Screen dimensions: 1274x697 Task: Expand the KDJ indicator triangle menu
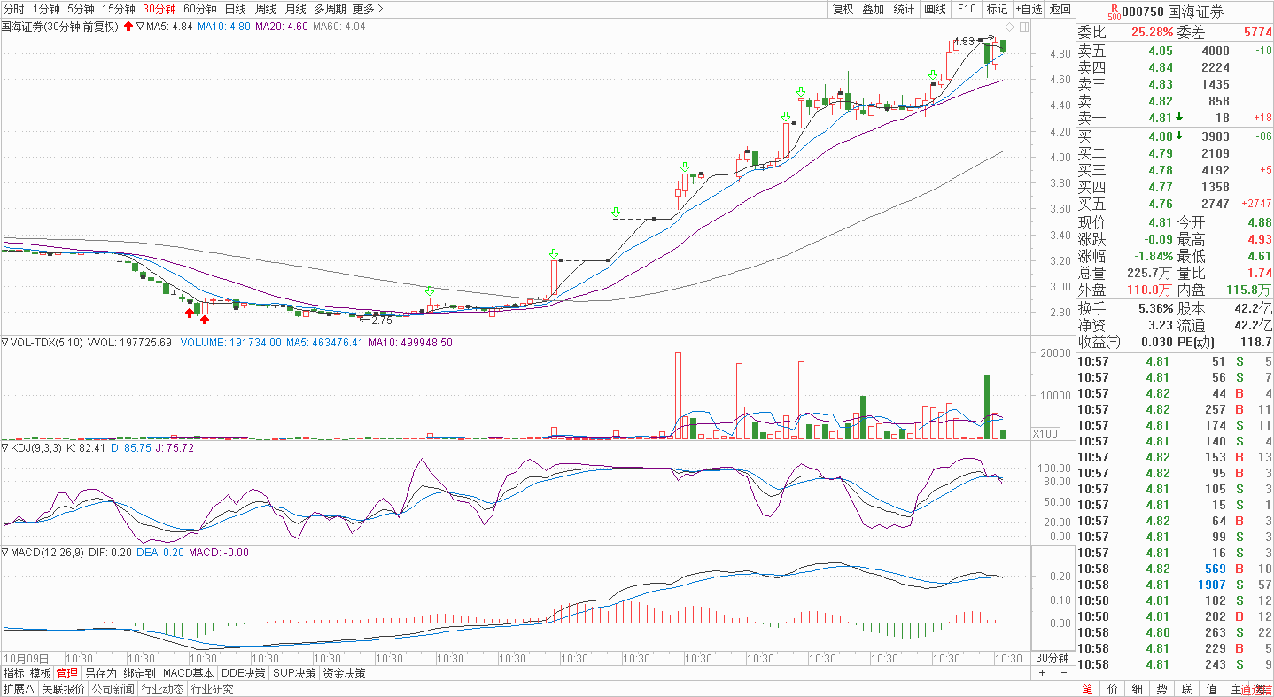4,448
